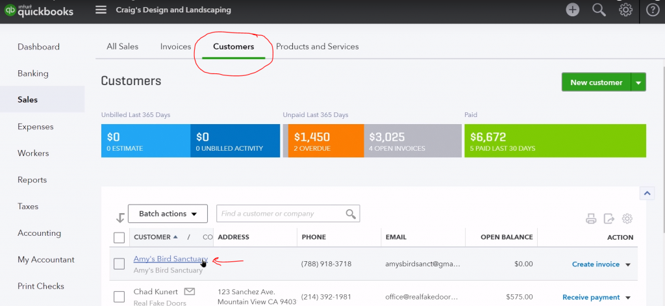
Task: Open the New customer dropdown arrow
Action: 638,83
